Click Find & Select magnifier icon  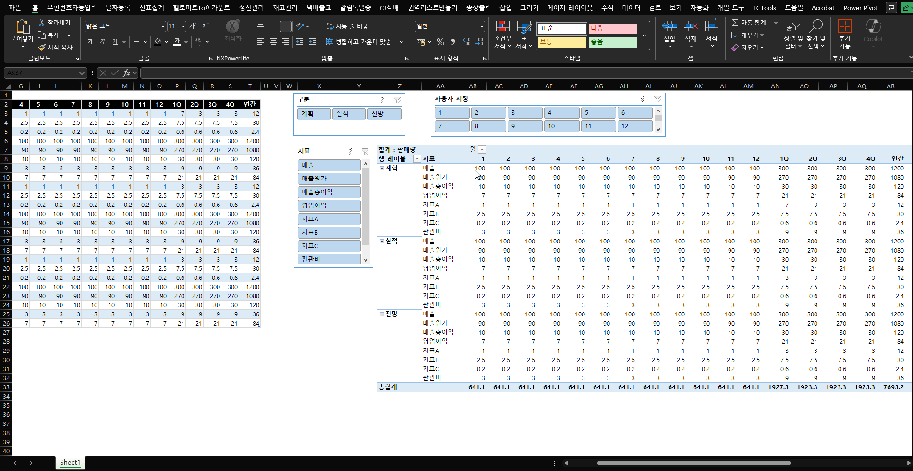[x=816, y=26]
